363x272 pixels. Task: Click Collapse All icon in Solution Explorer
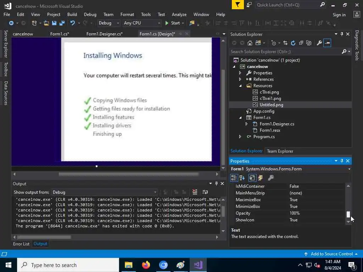click(x=301, y=43)
